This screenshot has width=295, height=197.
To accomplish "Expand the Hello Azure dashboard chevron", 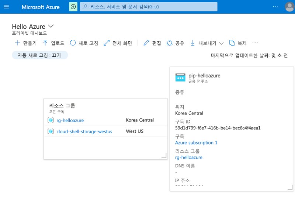I will coord(51,26).
